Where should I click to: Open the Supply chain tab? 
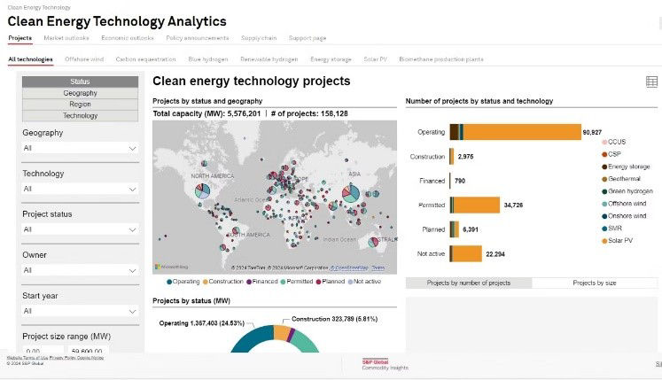click(x=259, y=38)
